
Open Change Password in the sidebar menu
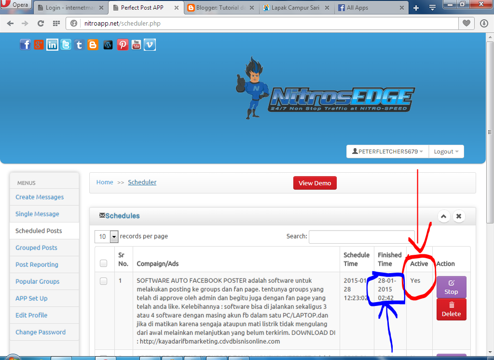pos(41,332)
